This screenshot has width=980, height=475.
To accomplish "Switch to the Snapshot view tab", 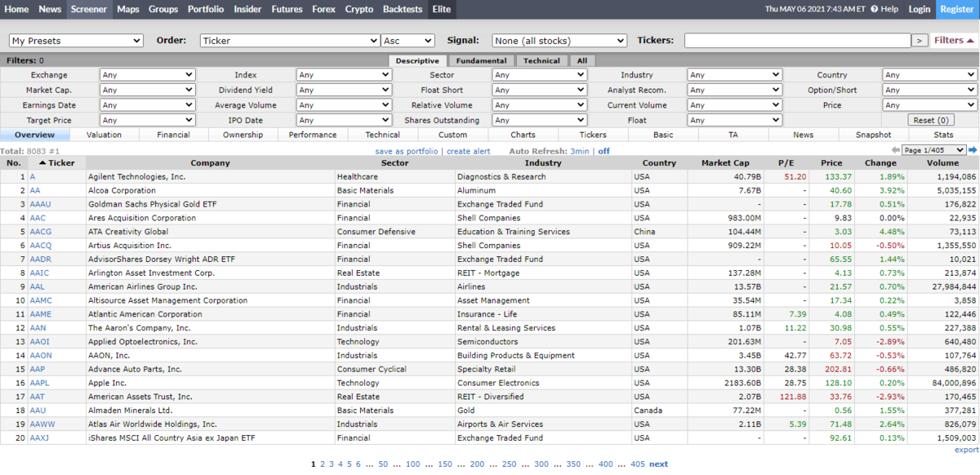I will [873, 135].
